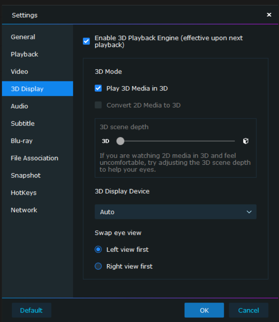The height and width of the screenshot is (322, 279).
Task: Close the Settings dialog with the X
Action: [x=269, y=15]
